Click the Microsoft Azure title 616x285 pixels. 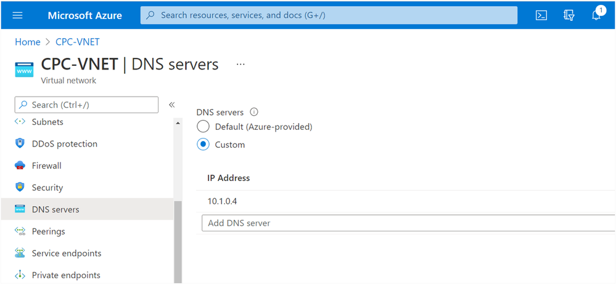(85, 15)
